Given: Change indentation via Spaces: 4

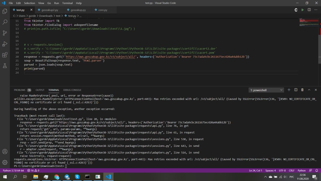Looking at the screenshot, I should 271,170.
